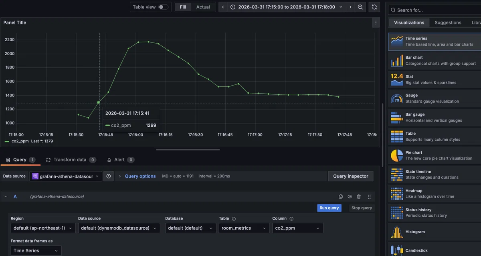Toggle the Table view switch
The width and height of the screenshot is (481, 256).
[x=163, y=7]
